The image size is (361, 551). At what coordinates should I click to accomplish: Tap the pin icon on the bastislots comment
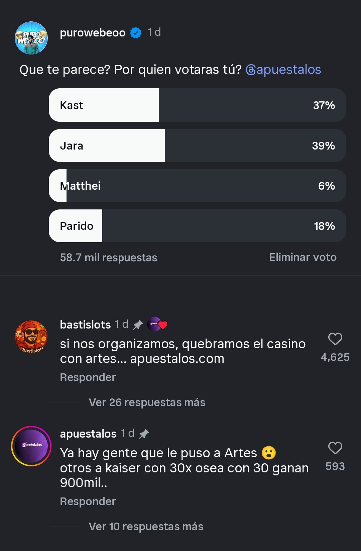point(138,325)
